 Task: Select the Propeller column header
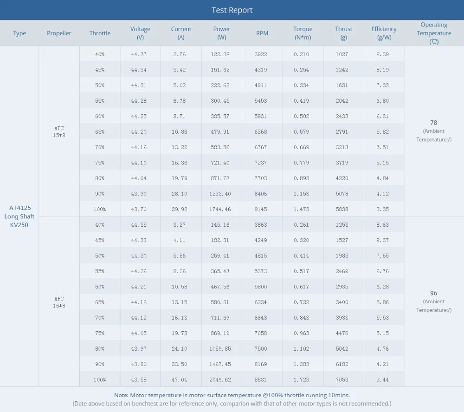pyautogui.click(x=59, y=33)
